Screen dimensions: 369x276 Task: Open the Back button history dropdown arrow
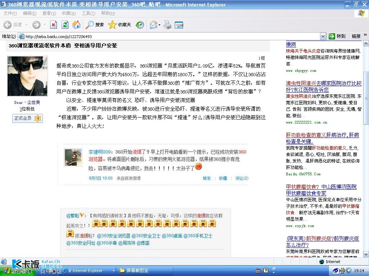[x=26, y=25]
